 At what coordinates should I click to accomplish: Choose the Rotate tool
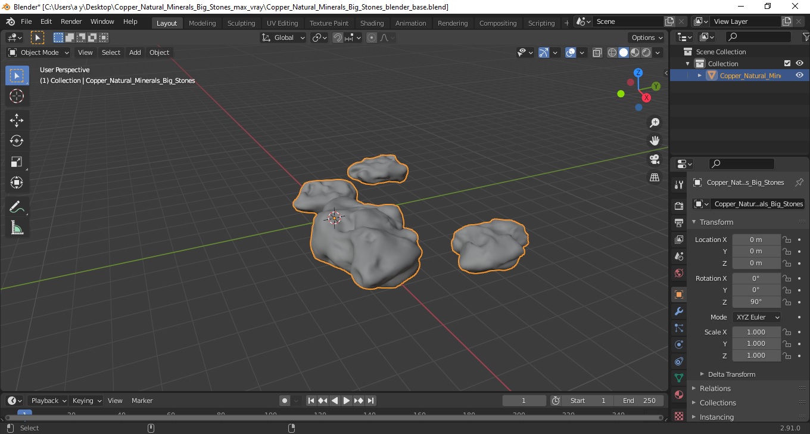pyautogui.click(x=17, y=141)
